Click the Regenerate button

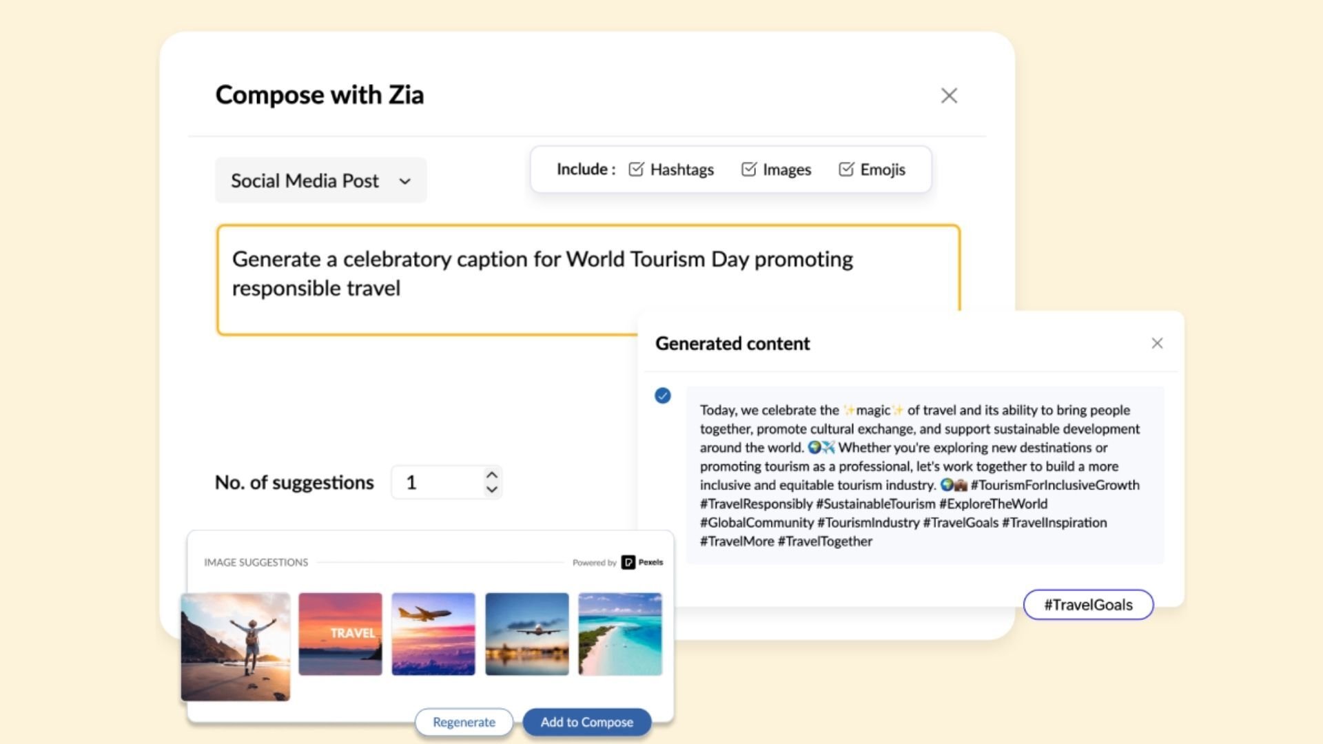click(464, 722)
